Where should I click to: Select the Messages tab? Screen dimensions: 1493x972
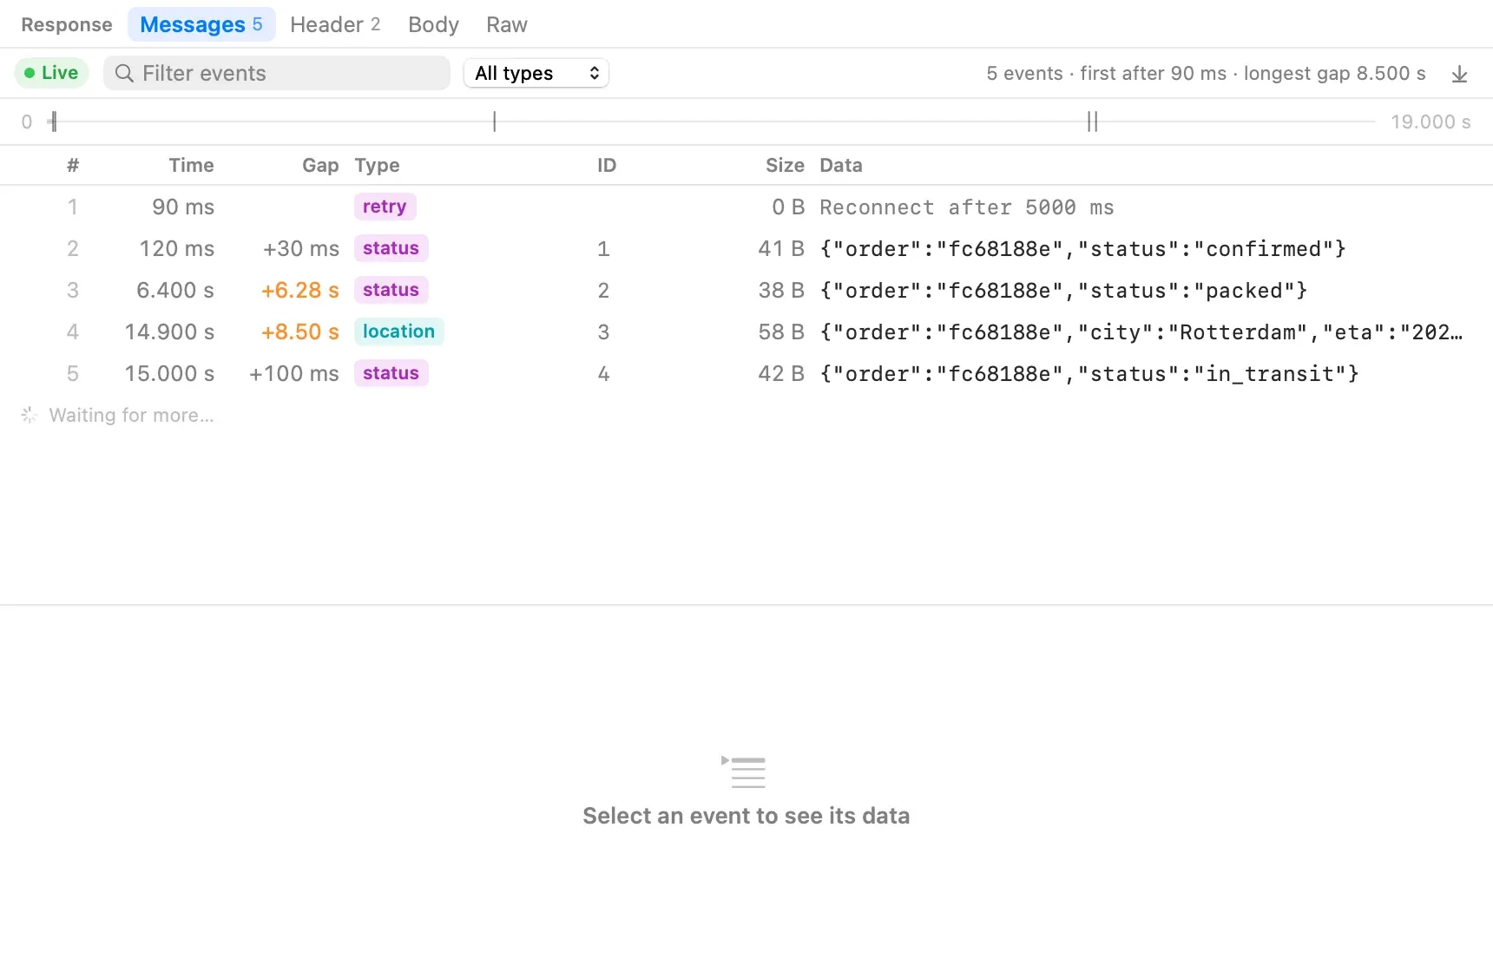click(201, 24)
